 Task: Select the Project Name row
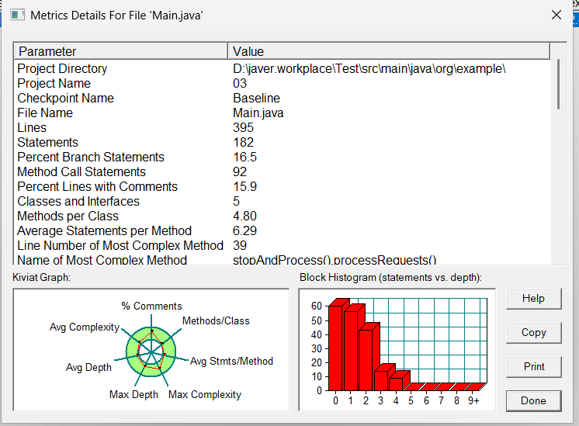coord(283,84)
